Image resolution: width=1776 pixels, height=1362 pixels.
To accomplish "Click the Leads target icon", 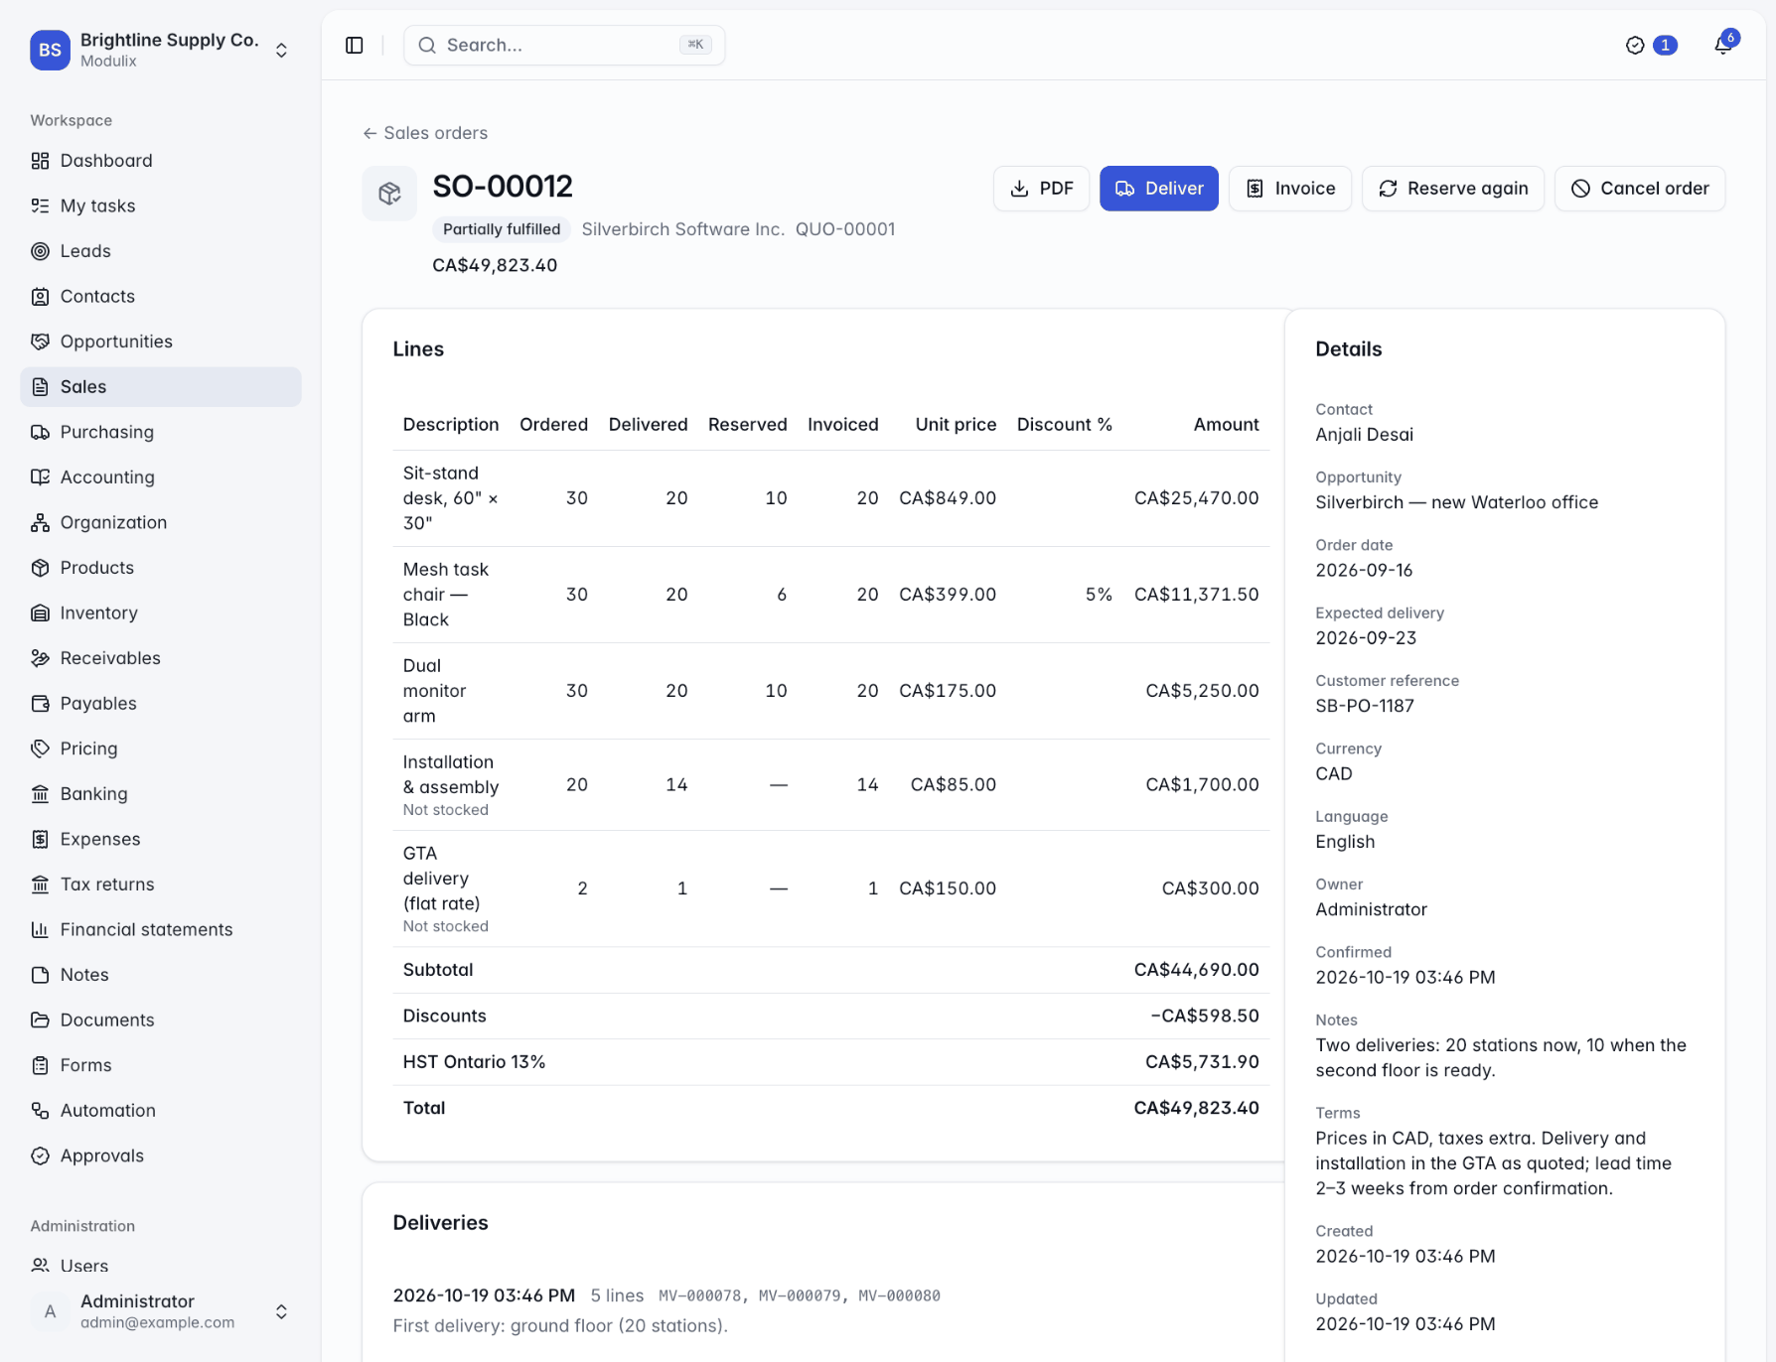I will pyautogui.click(x=40, y=251).
